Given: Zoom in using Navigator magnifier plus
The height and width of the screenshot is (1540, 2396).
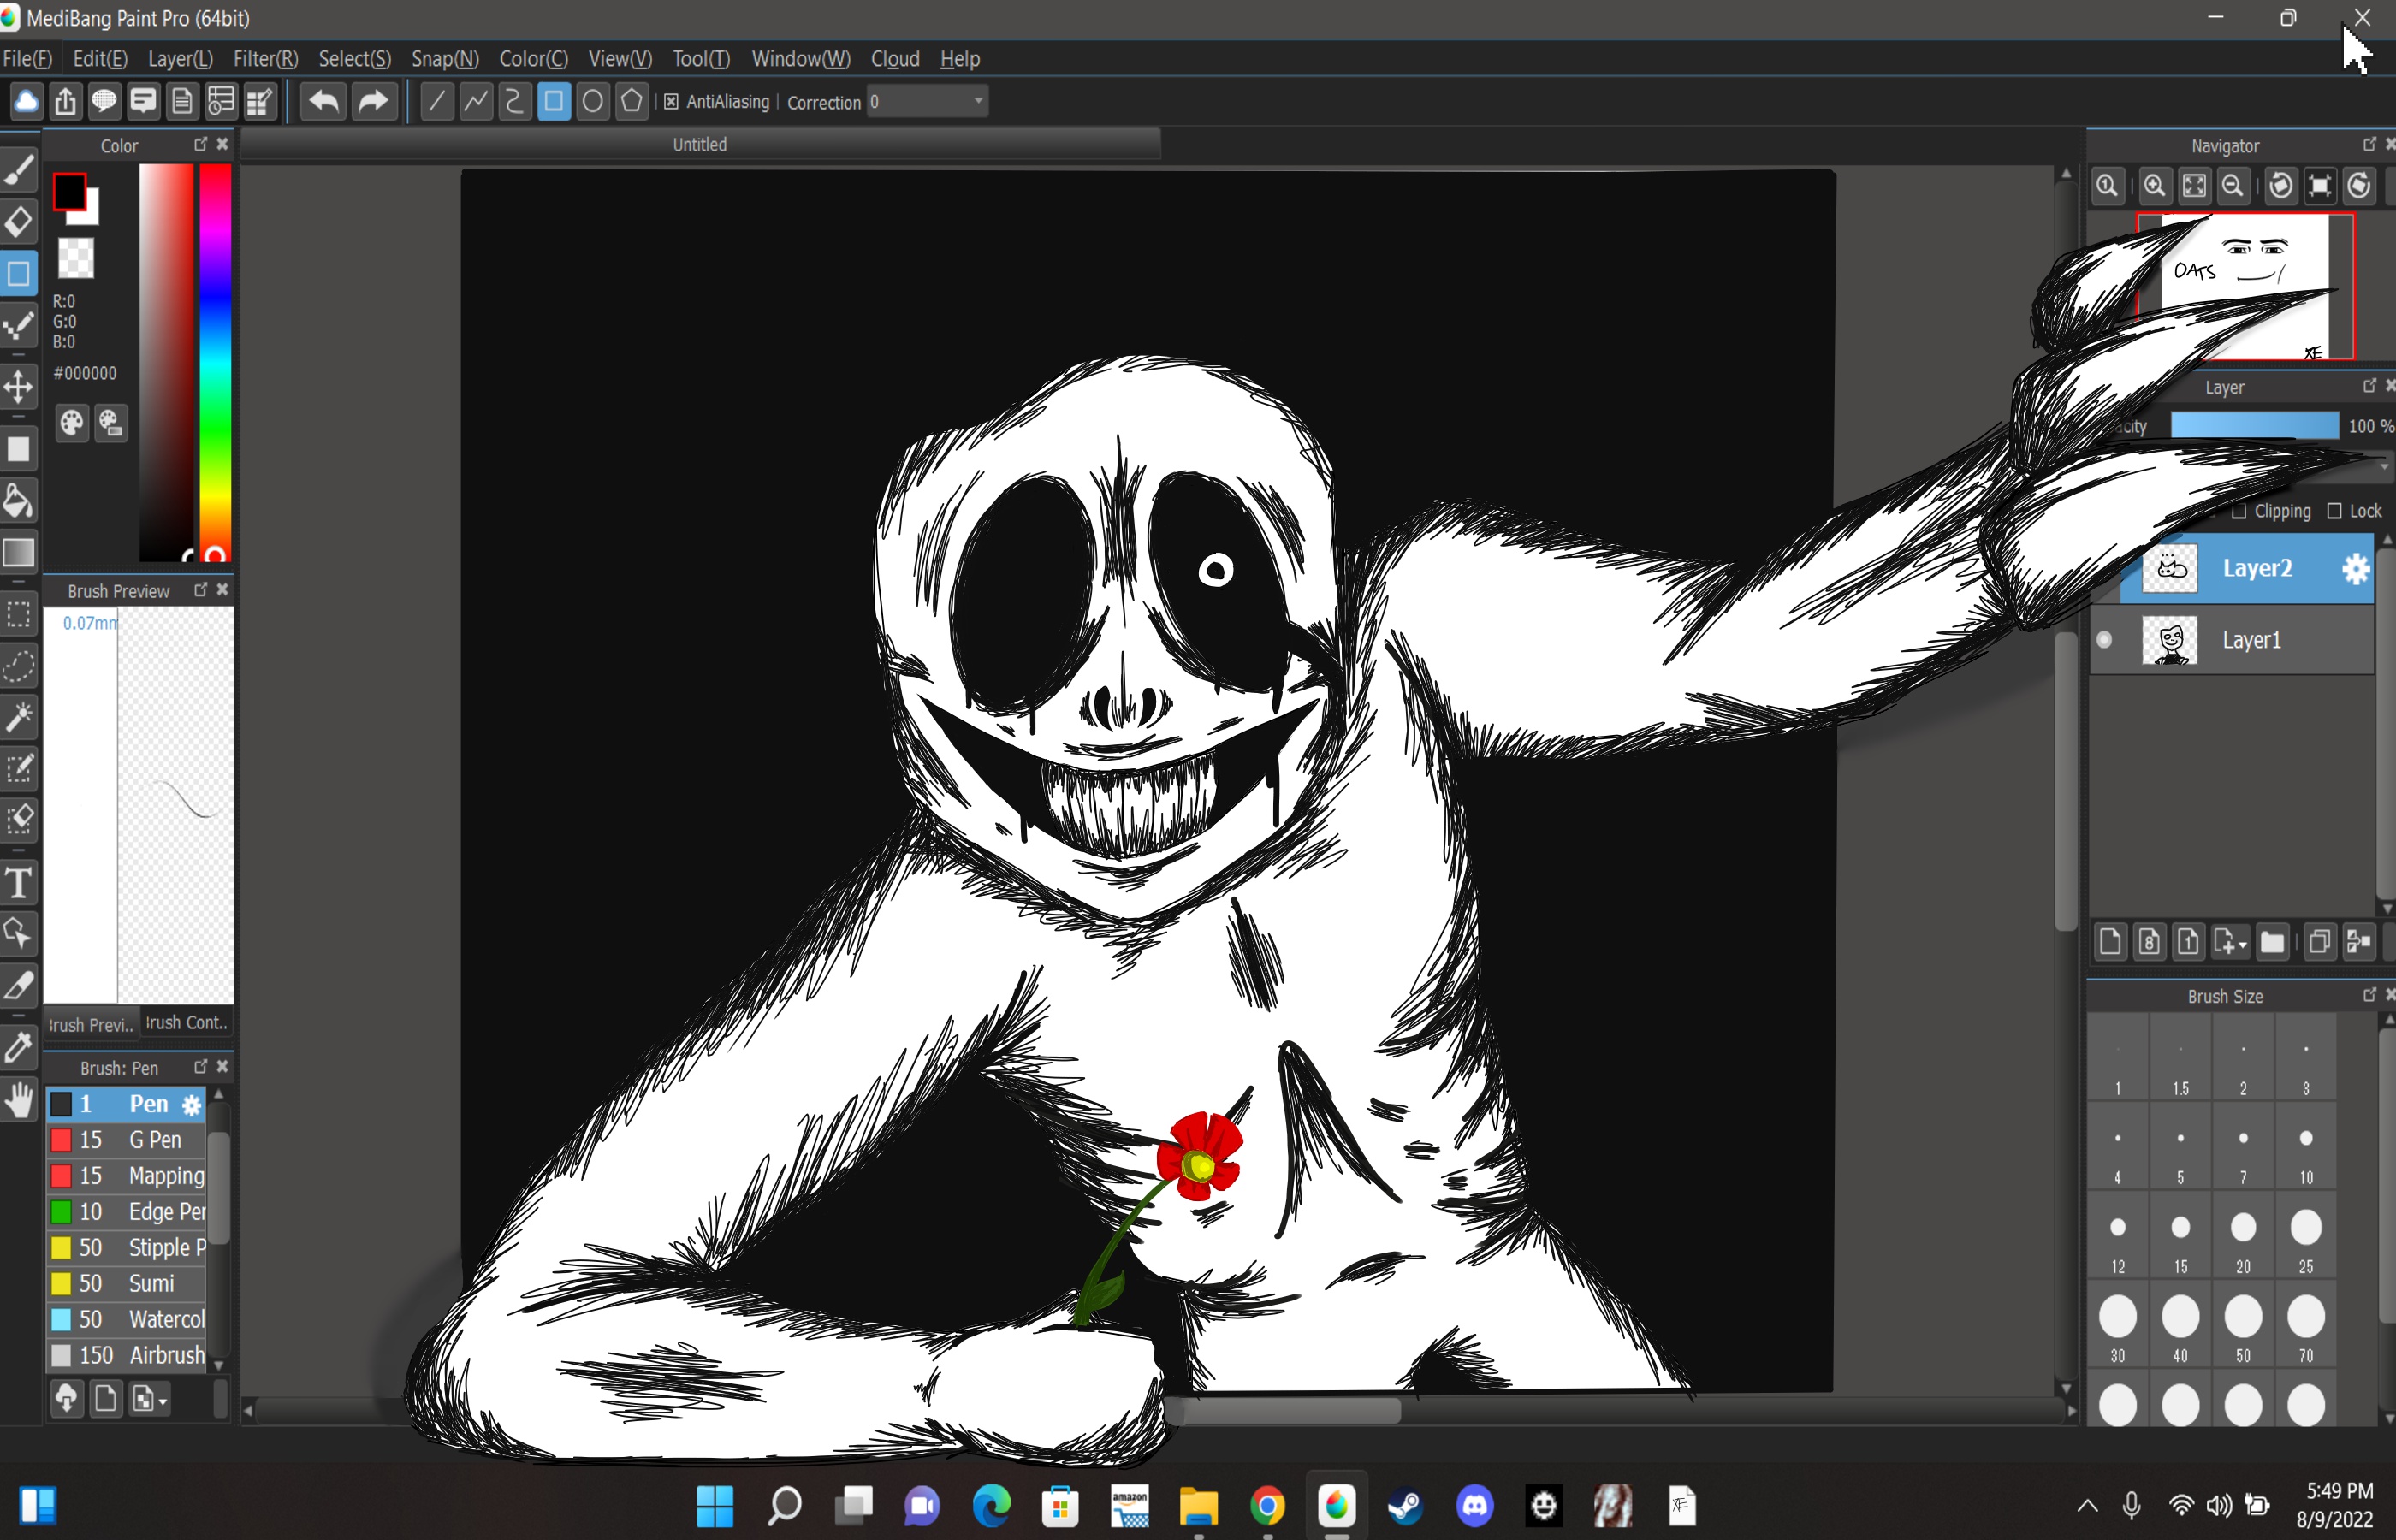Looking at the screenshot, I should pos(2154,186).
